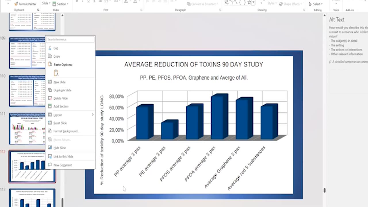Choose Cut from the context menu

[x=70, y=48]
